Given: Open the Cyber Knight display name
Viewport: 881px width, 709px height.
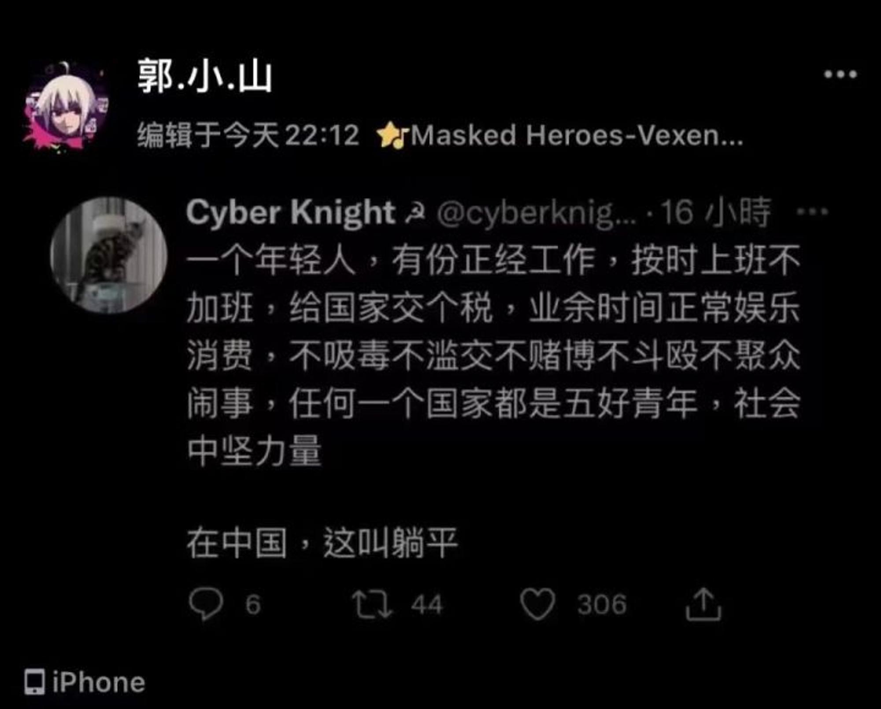Looking at the screenshot, I should click(291, 213).
